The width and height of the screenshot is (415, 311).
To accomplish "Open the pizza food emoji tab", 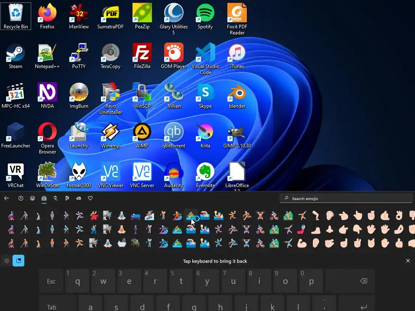I will click(67, 198).
